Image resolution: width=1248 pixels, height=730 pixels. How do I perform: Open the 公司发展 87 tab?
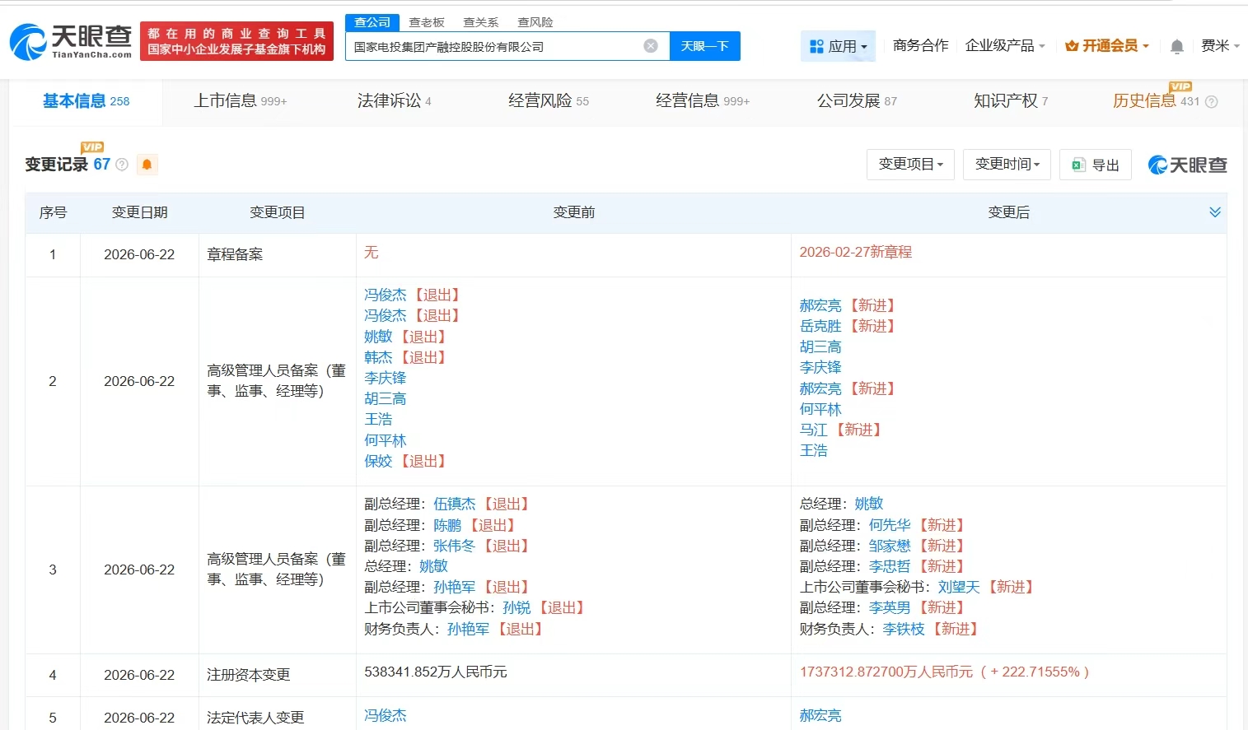(x=857, y=101)
